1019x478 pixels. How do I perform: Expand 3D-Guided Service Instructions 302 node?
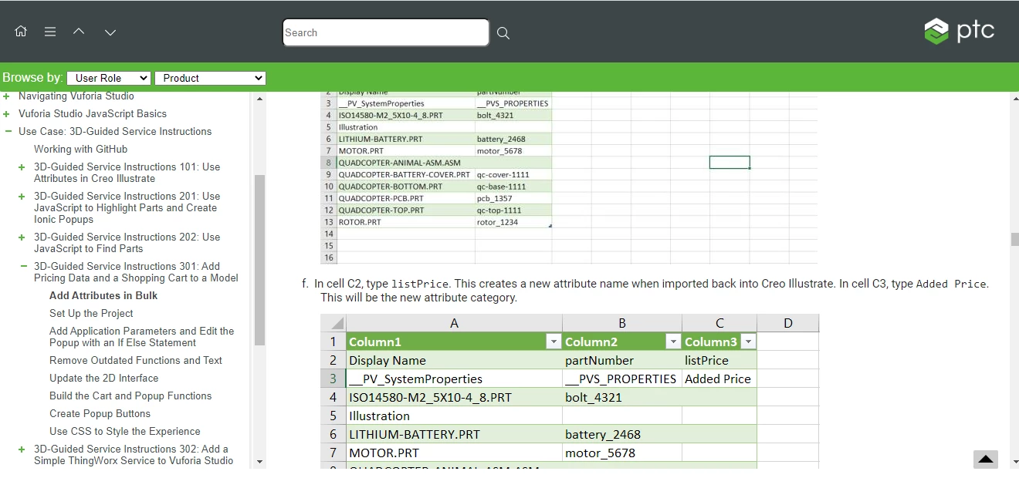click(22, 449)
